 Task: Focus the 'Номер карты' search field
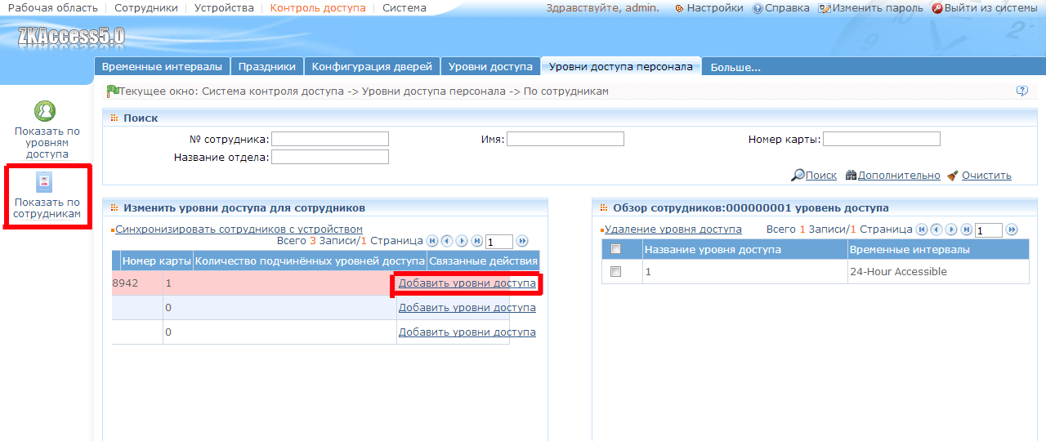[882, 139]
